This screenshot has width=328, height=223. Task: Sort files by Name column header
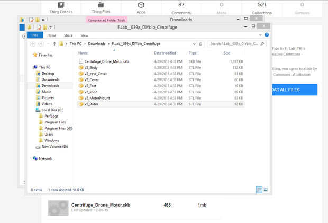point(83,53)
